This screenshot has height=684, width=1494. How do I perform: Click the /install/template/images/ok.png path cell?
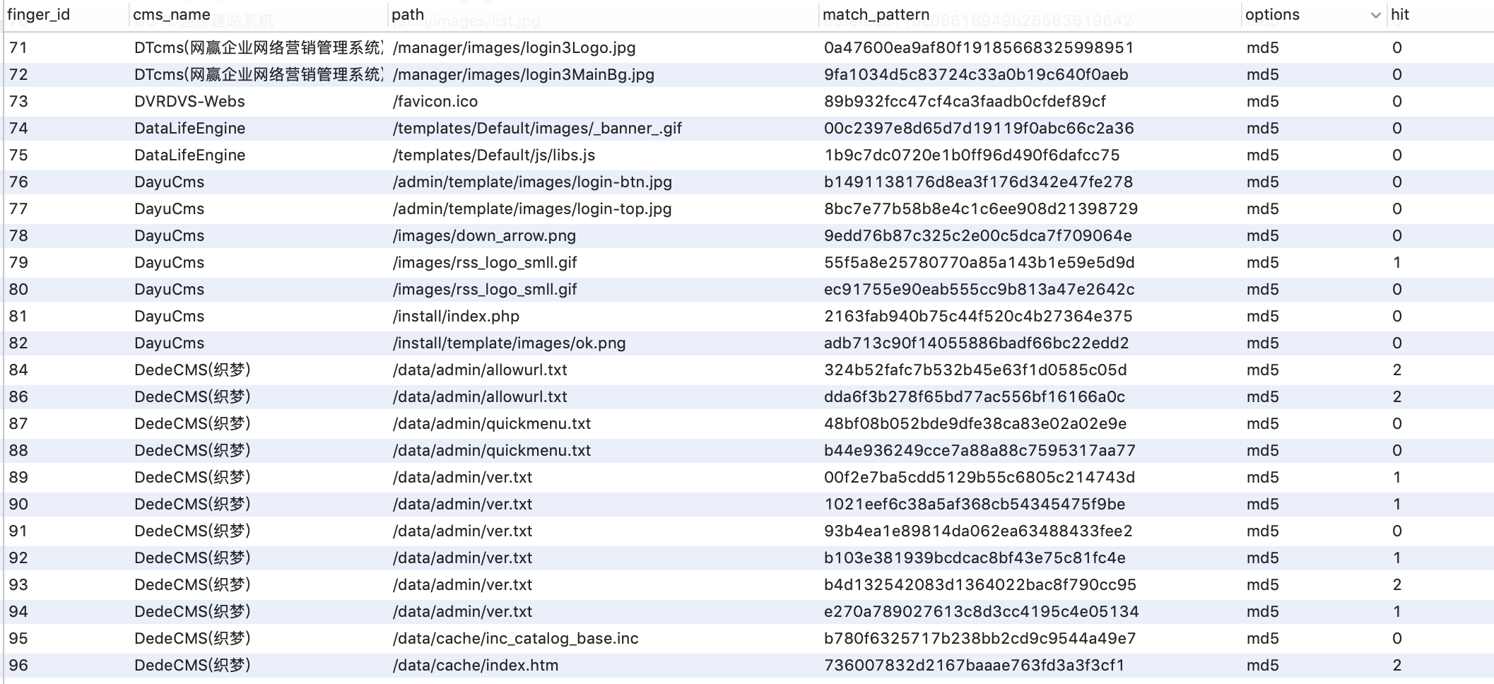(509, 343)
